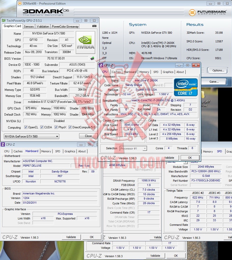Click the mainboard model P8P67 DELUXE
The height and width of the screenshot is (260, 232).
(46, 166)
